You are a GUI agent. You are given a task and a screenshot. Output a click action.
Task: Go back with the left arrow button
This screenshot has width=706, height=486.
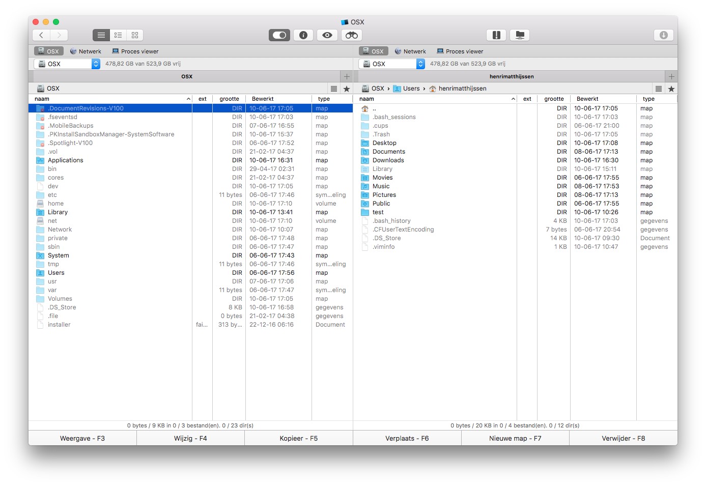(x=41, y=35)
